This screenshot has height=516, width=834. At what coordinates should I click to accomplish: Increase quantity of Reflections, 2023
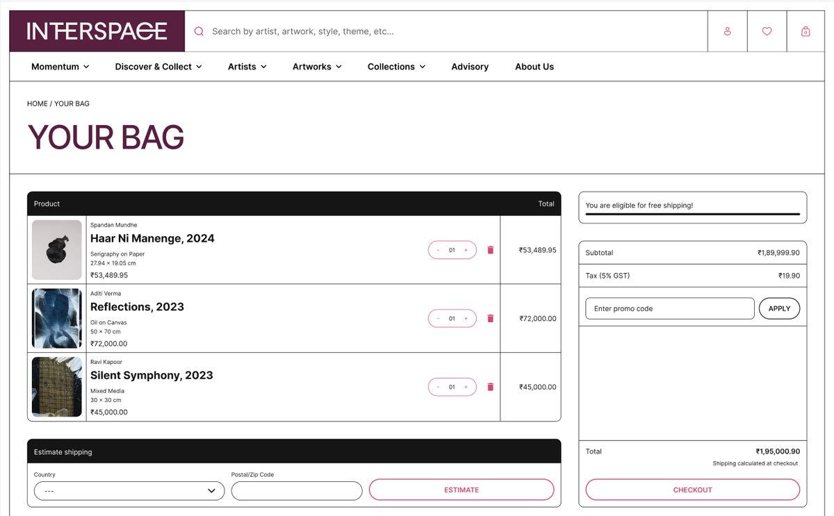(466, 319)
